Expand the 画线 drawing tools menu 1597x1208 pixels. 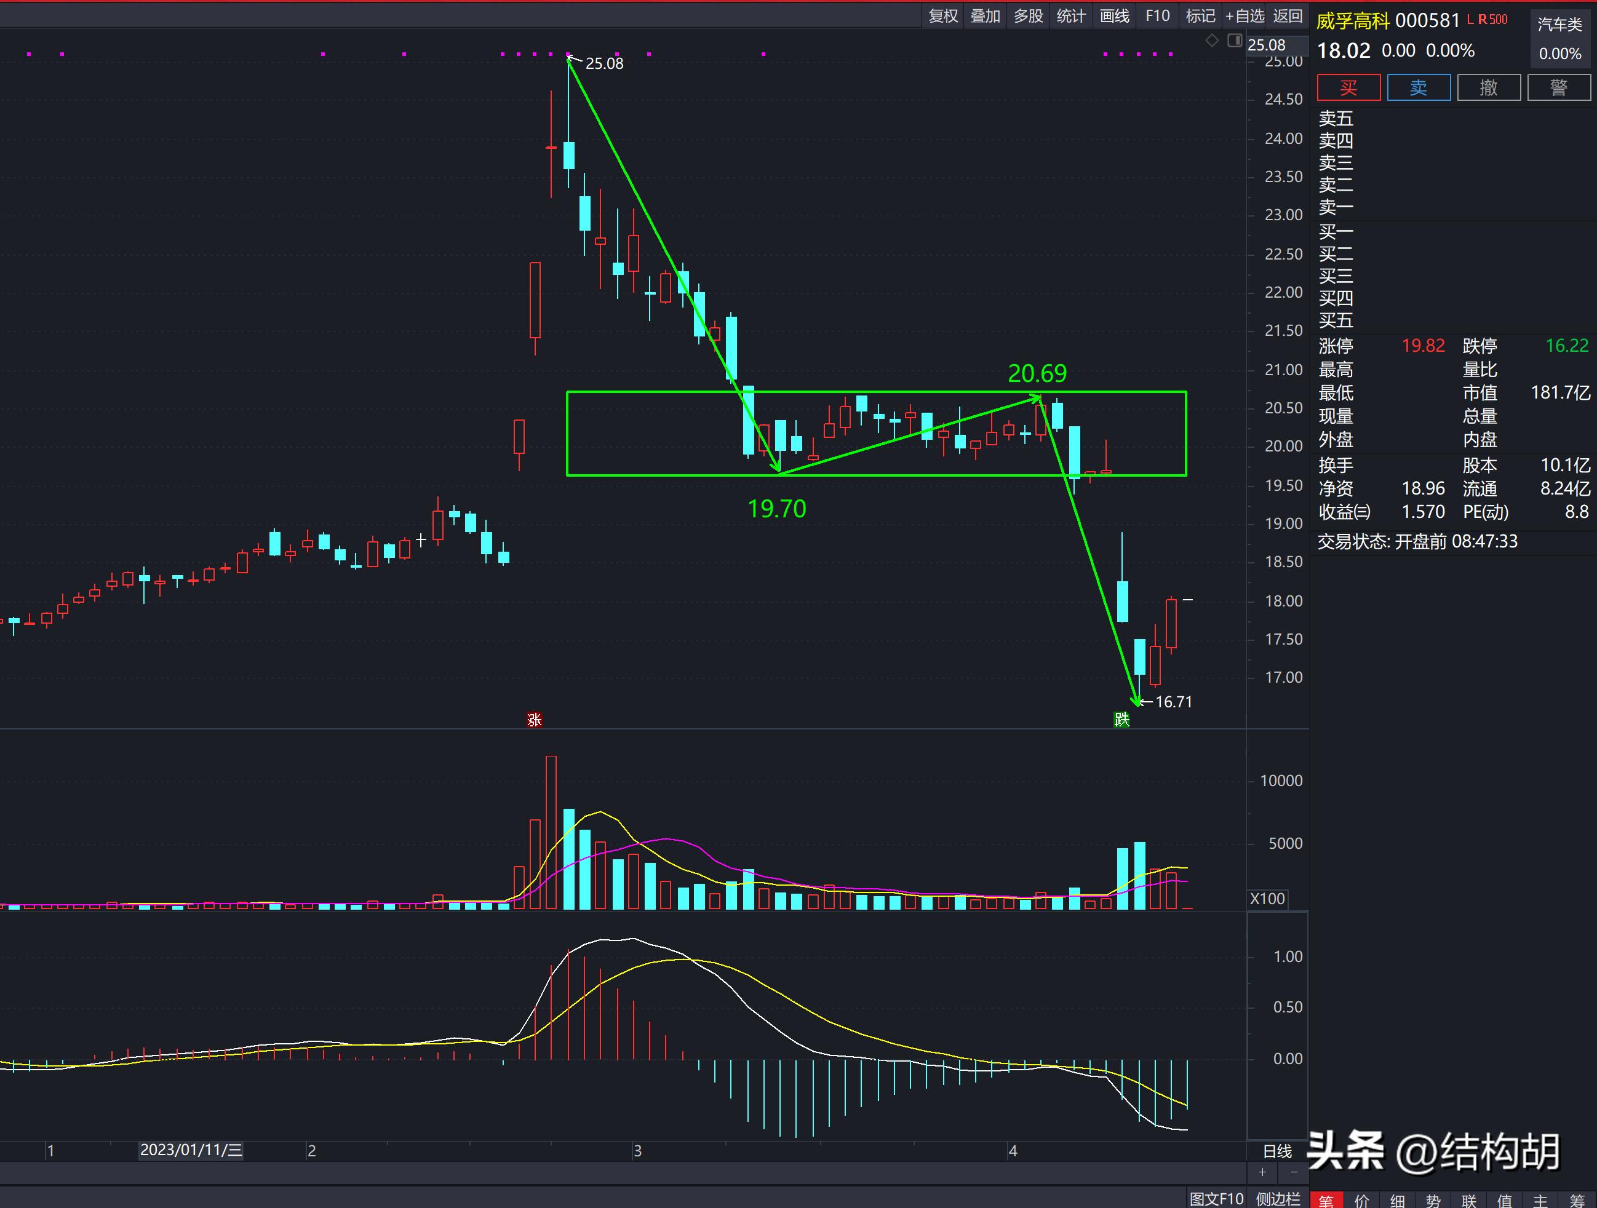(1114, 16)
